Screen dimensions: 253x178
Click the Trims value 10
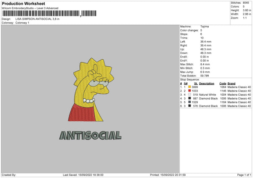pos(202,38)
